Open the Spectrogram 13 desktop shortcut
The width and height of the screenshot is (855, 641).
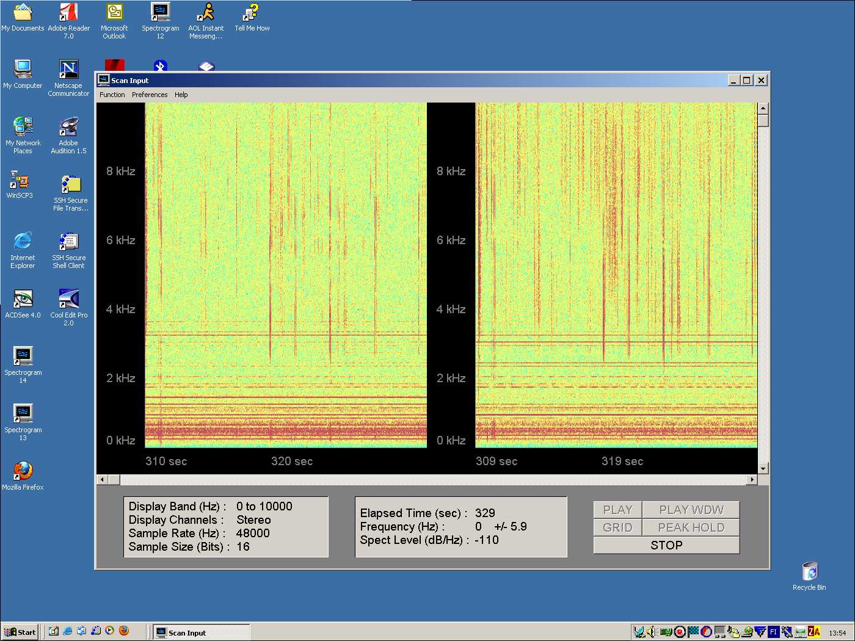tap(23, 422)
